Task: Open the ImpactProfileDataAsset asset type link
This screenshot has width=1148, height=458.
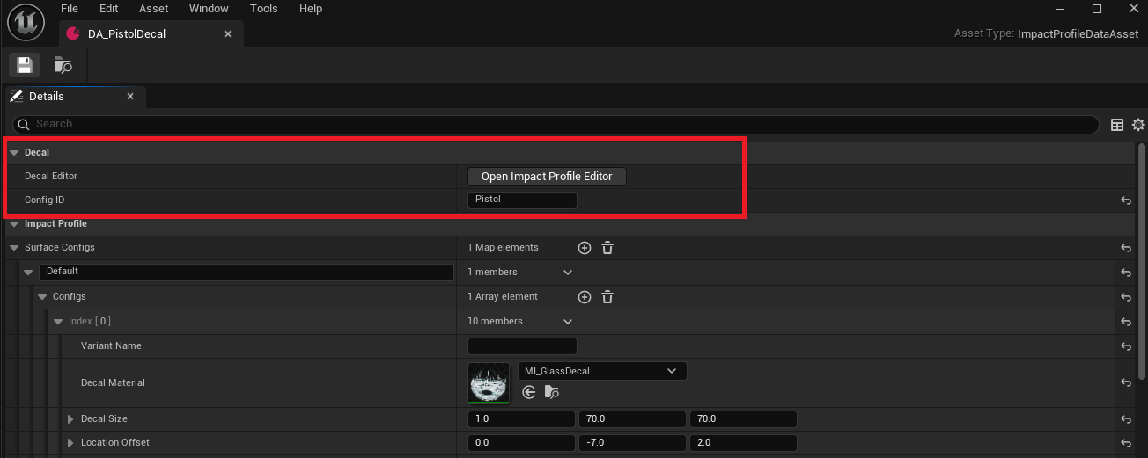Action: tap(1078, 34)
